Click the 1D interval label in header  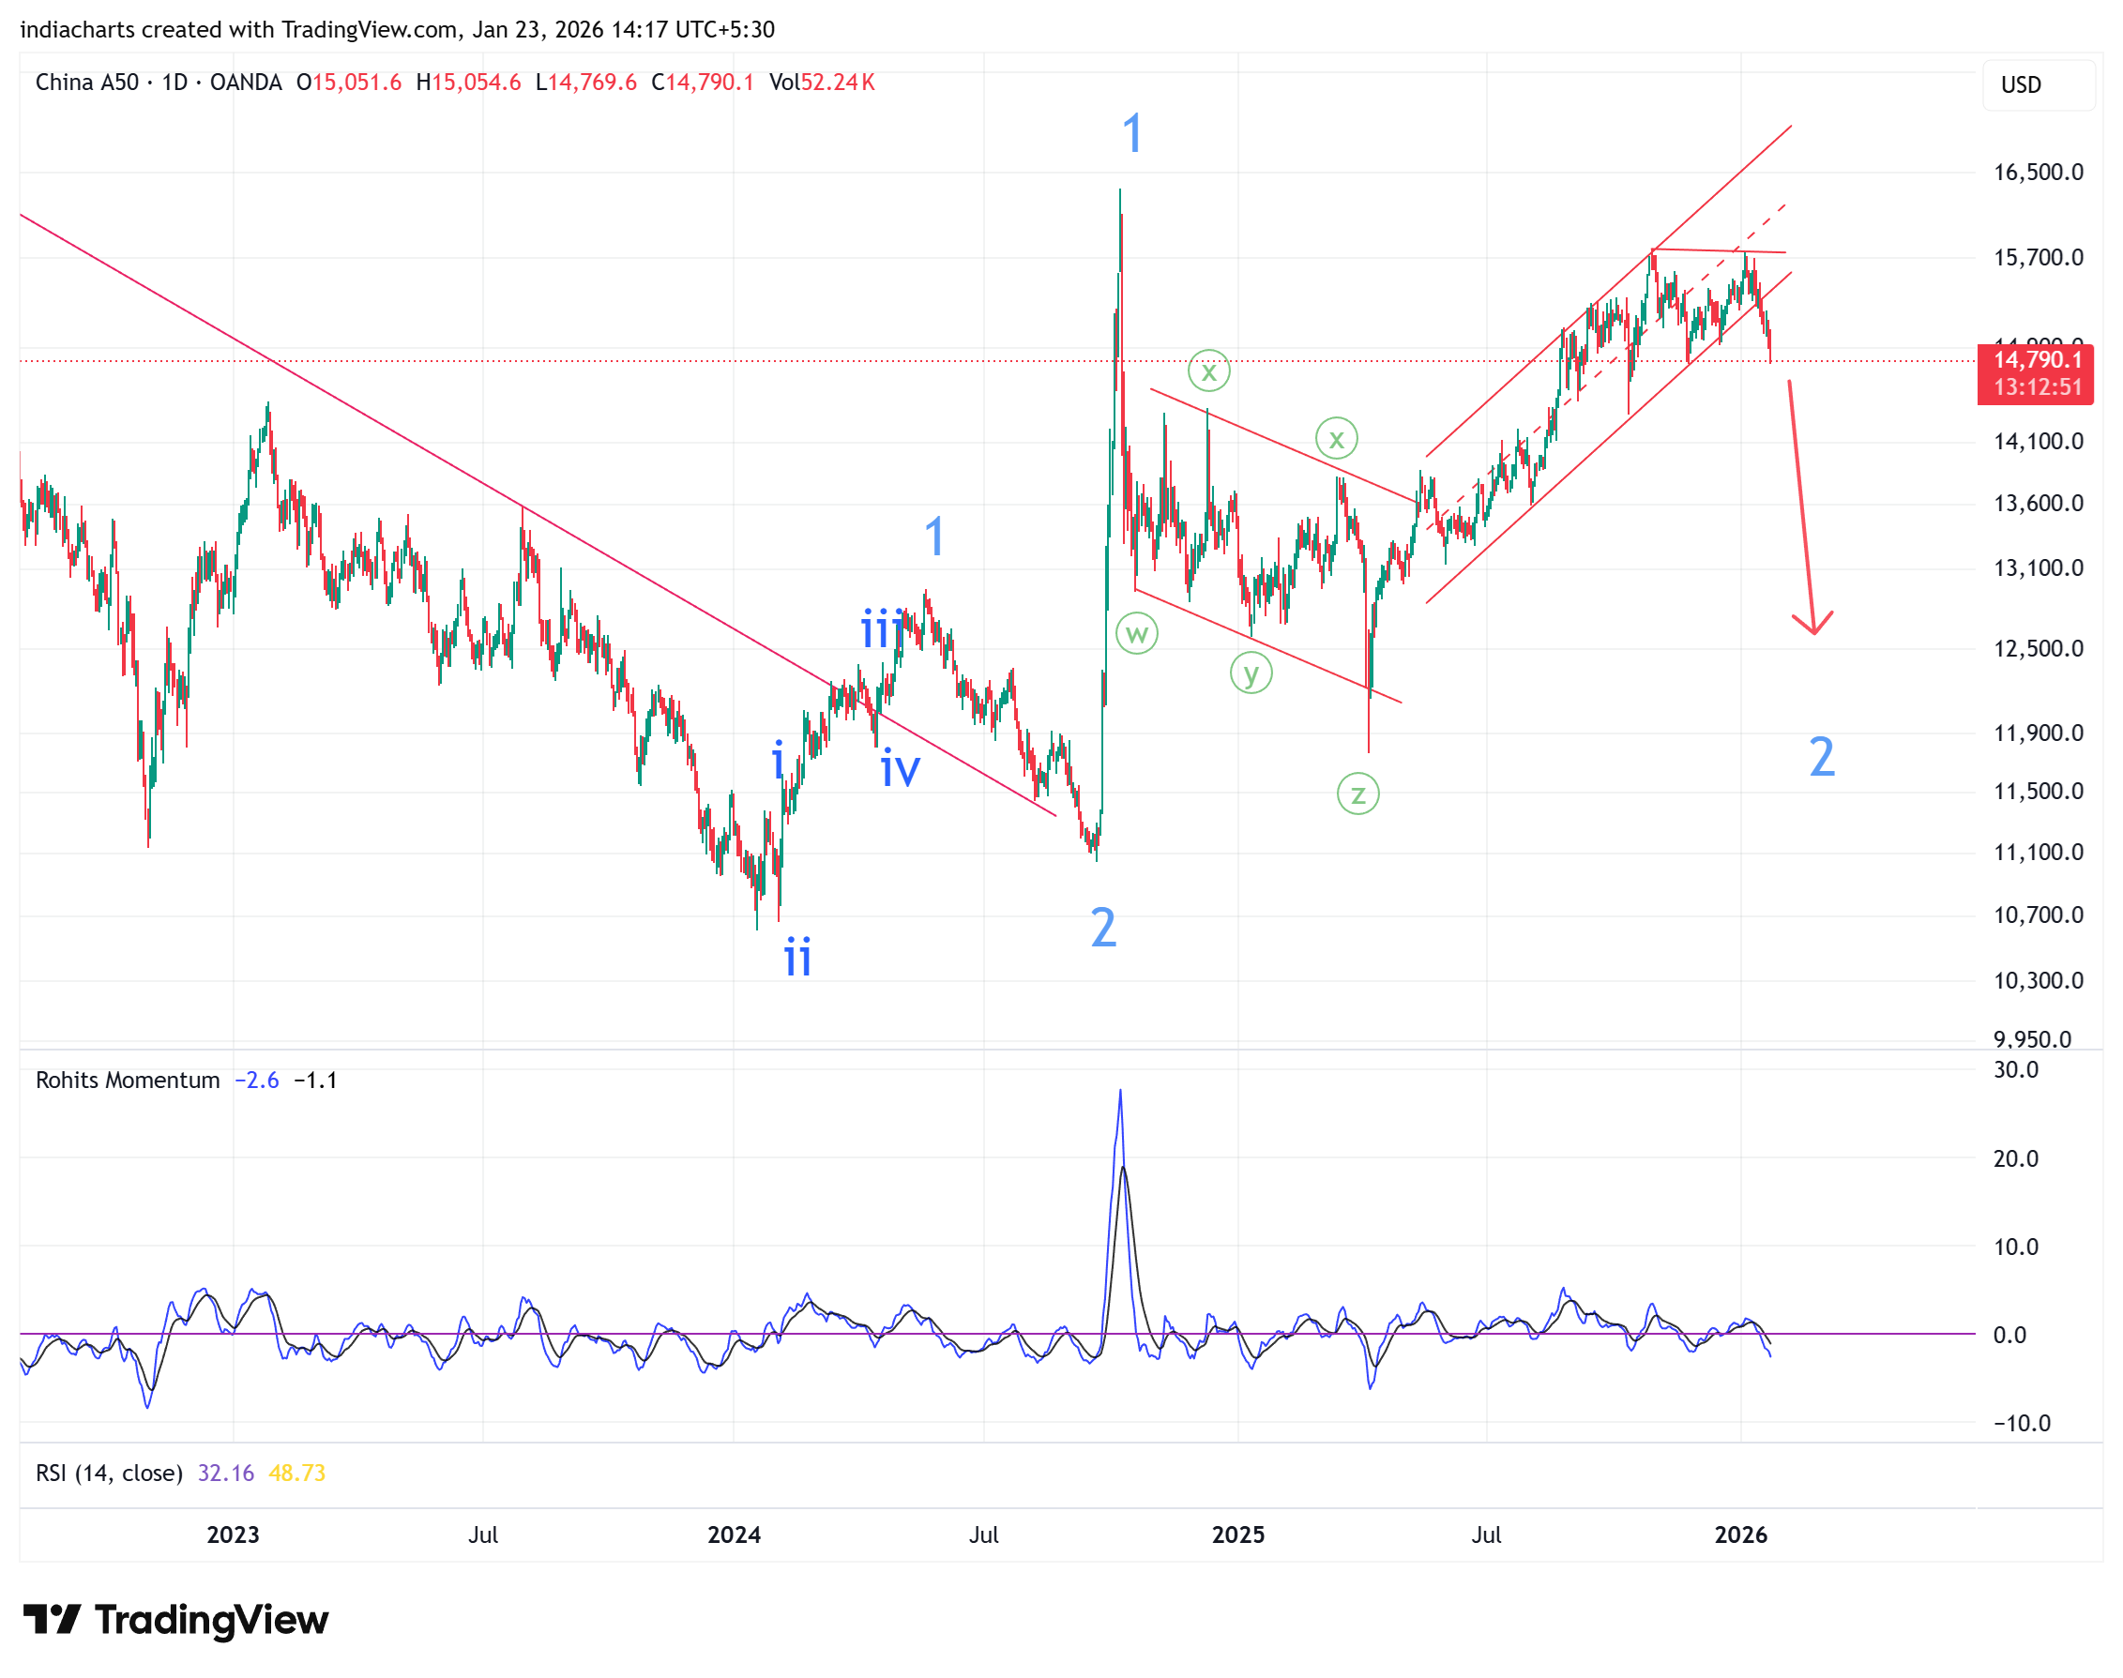[174, 83]
